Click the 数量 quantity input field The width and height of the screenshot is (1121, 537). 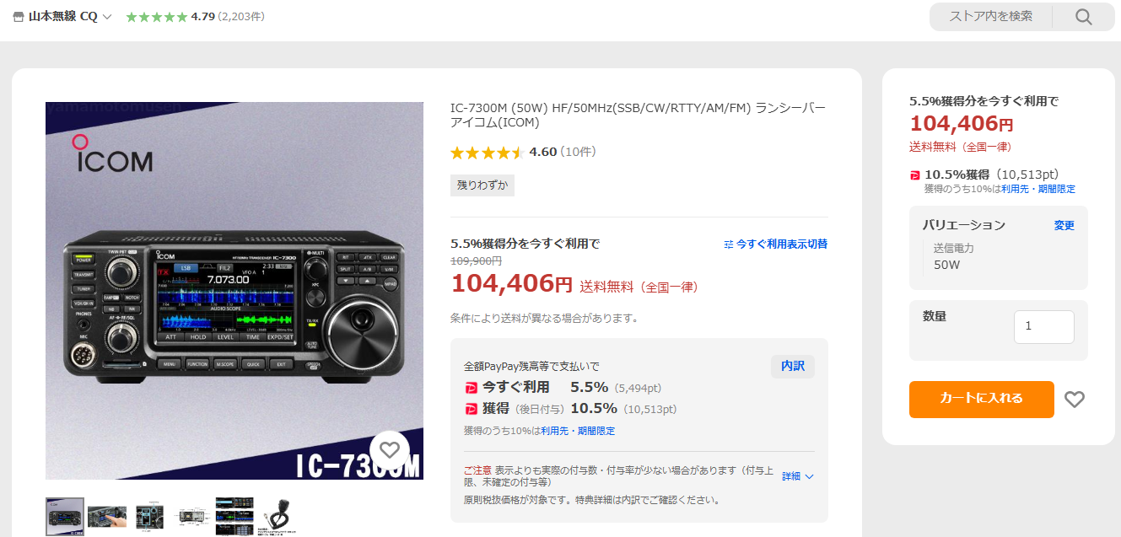1044,327
